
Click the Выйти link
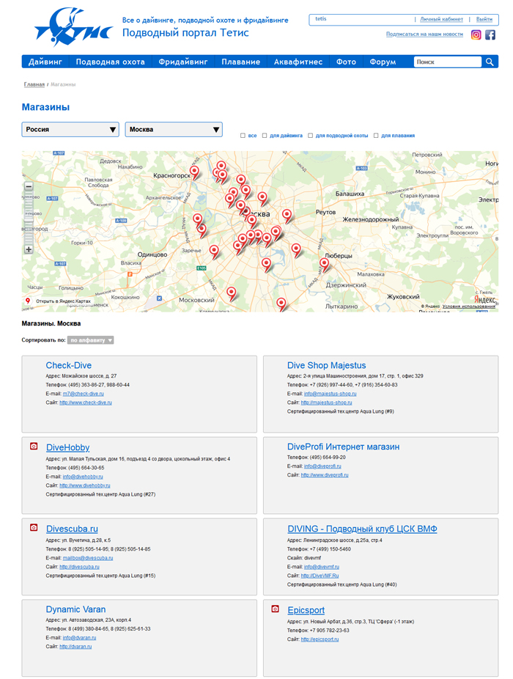(x=484, y=20)
